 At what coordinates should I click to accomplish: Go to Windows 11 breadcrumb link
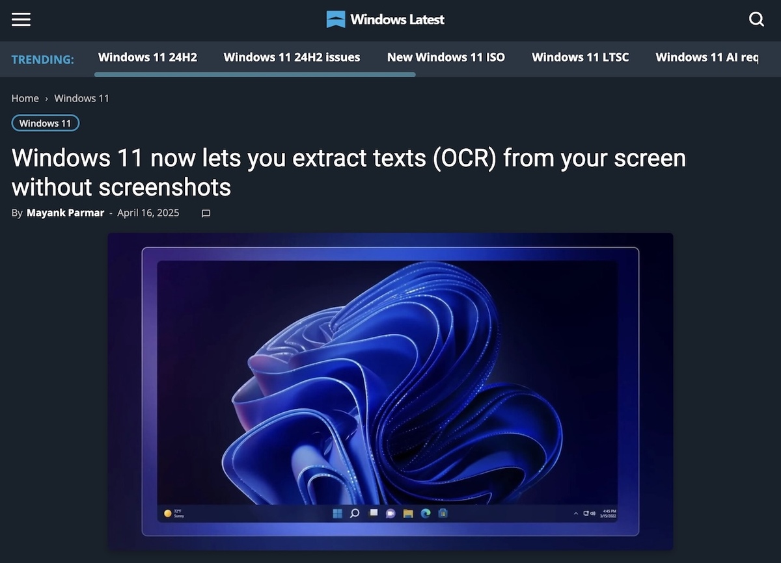point(81,98)
